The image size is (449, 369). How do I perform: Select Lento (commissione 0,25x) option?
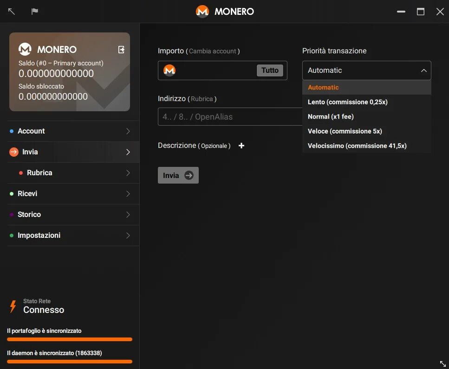click(366, 102)
